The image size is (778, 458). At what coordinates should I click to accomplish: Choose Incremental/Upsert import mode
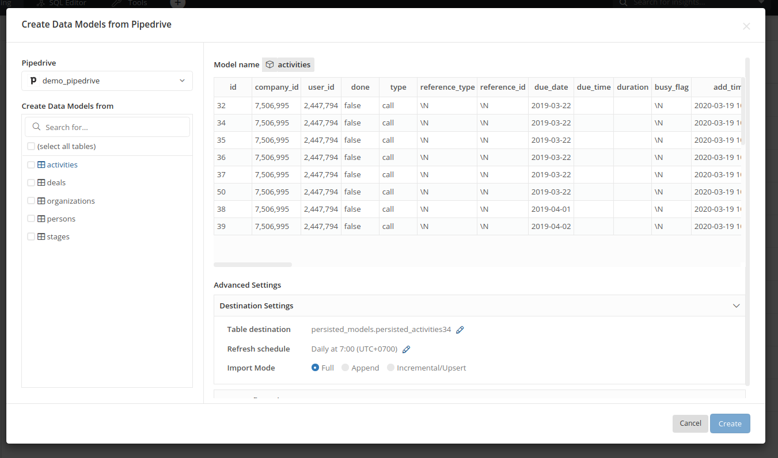(391, 368)
